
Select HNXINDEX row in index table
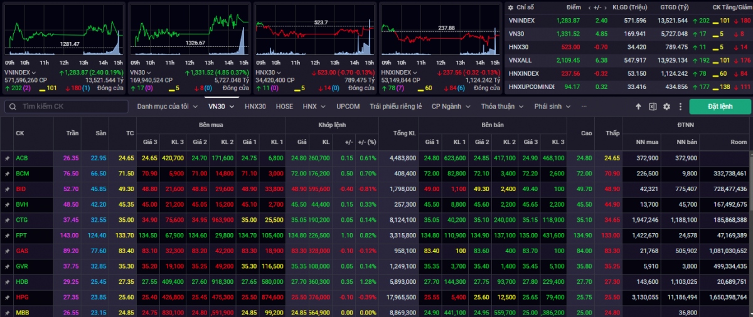tap(629, 73)
